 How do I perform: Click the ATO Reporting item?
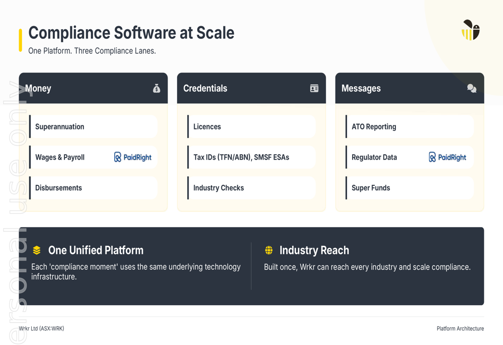(x=409, y=126)
